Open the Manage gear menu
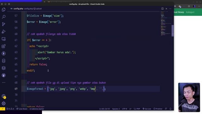This screenshot has width=202, height=114. point(3,104)
